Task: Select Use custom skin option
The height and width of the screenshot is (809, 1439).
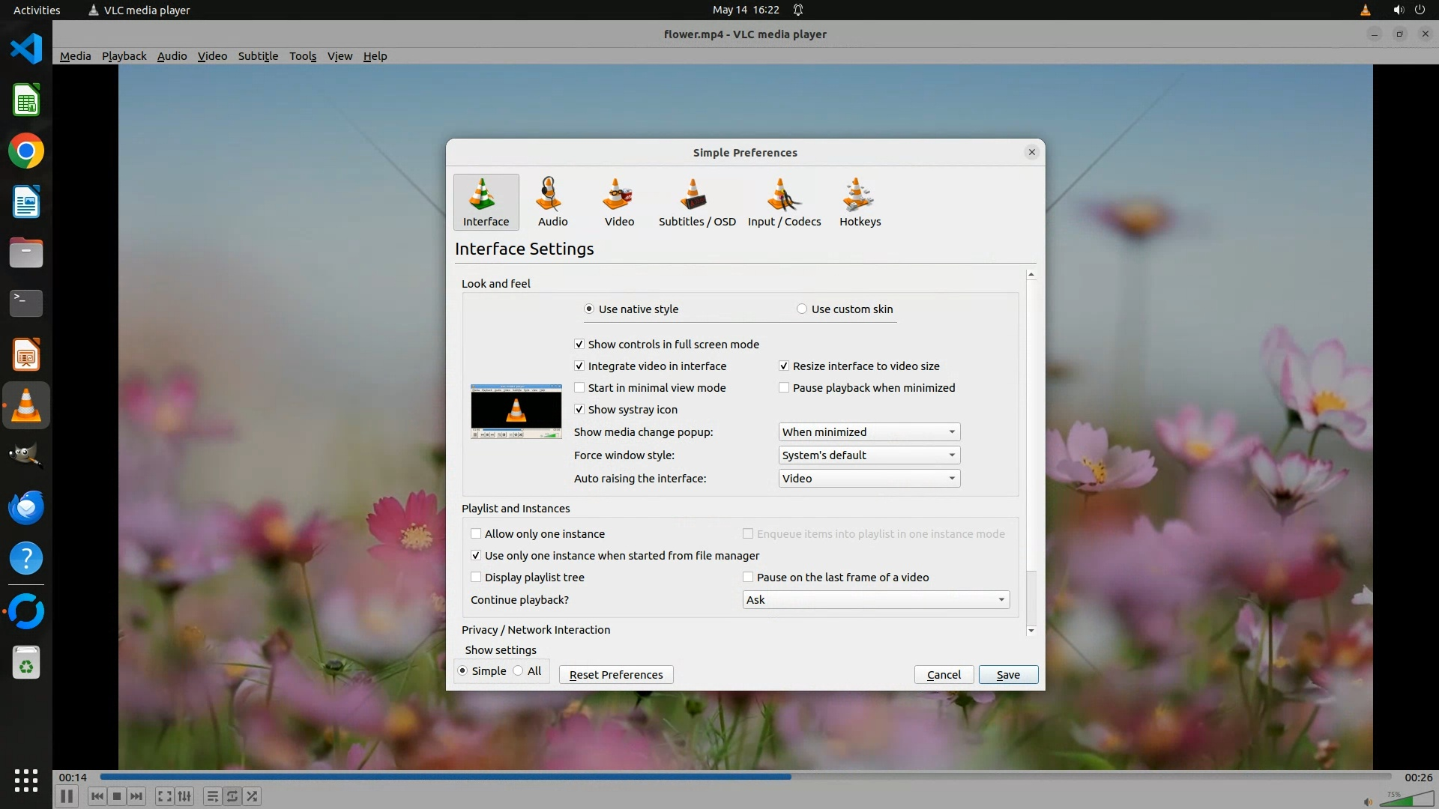Action: point(802,309)
